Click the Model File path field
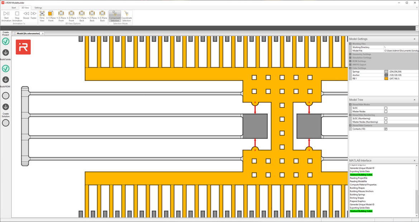419x222 pixels. pyautogui.click(x=401, y=51)
